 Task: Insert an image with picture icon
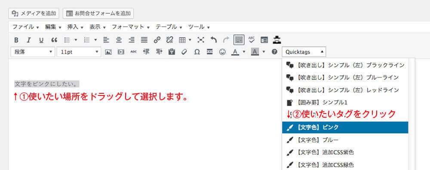[x=109, y=52]
